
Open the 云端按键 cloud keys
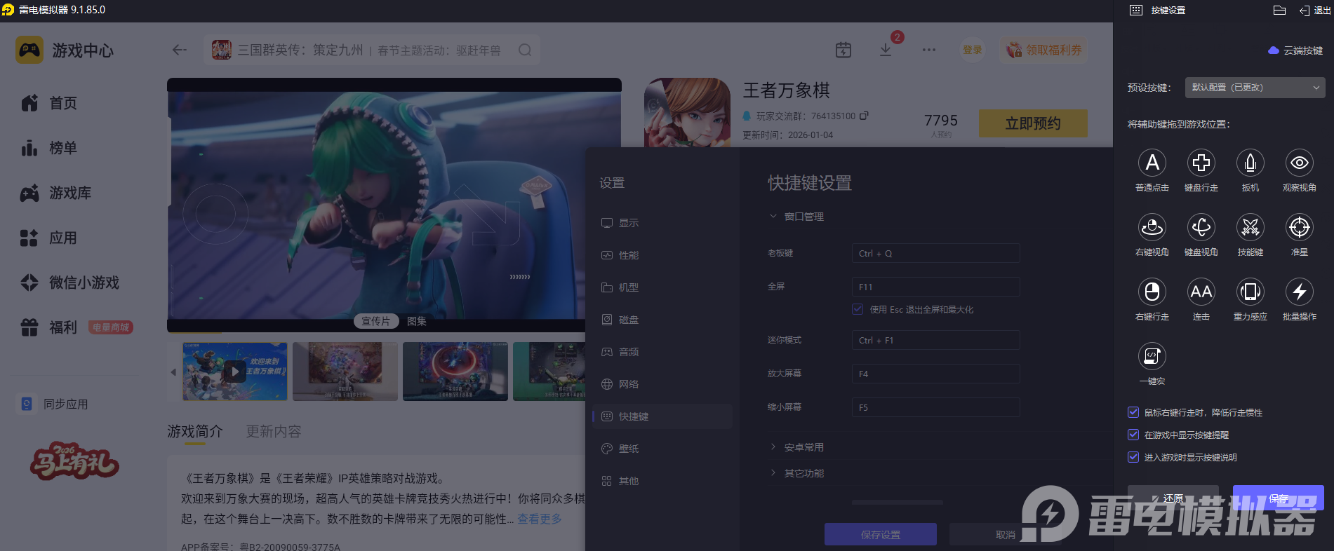[x=1295, y=50]
